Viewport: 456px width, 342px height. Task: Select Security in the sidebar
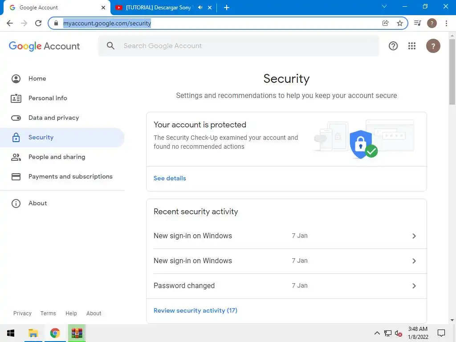62,137
